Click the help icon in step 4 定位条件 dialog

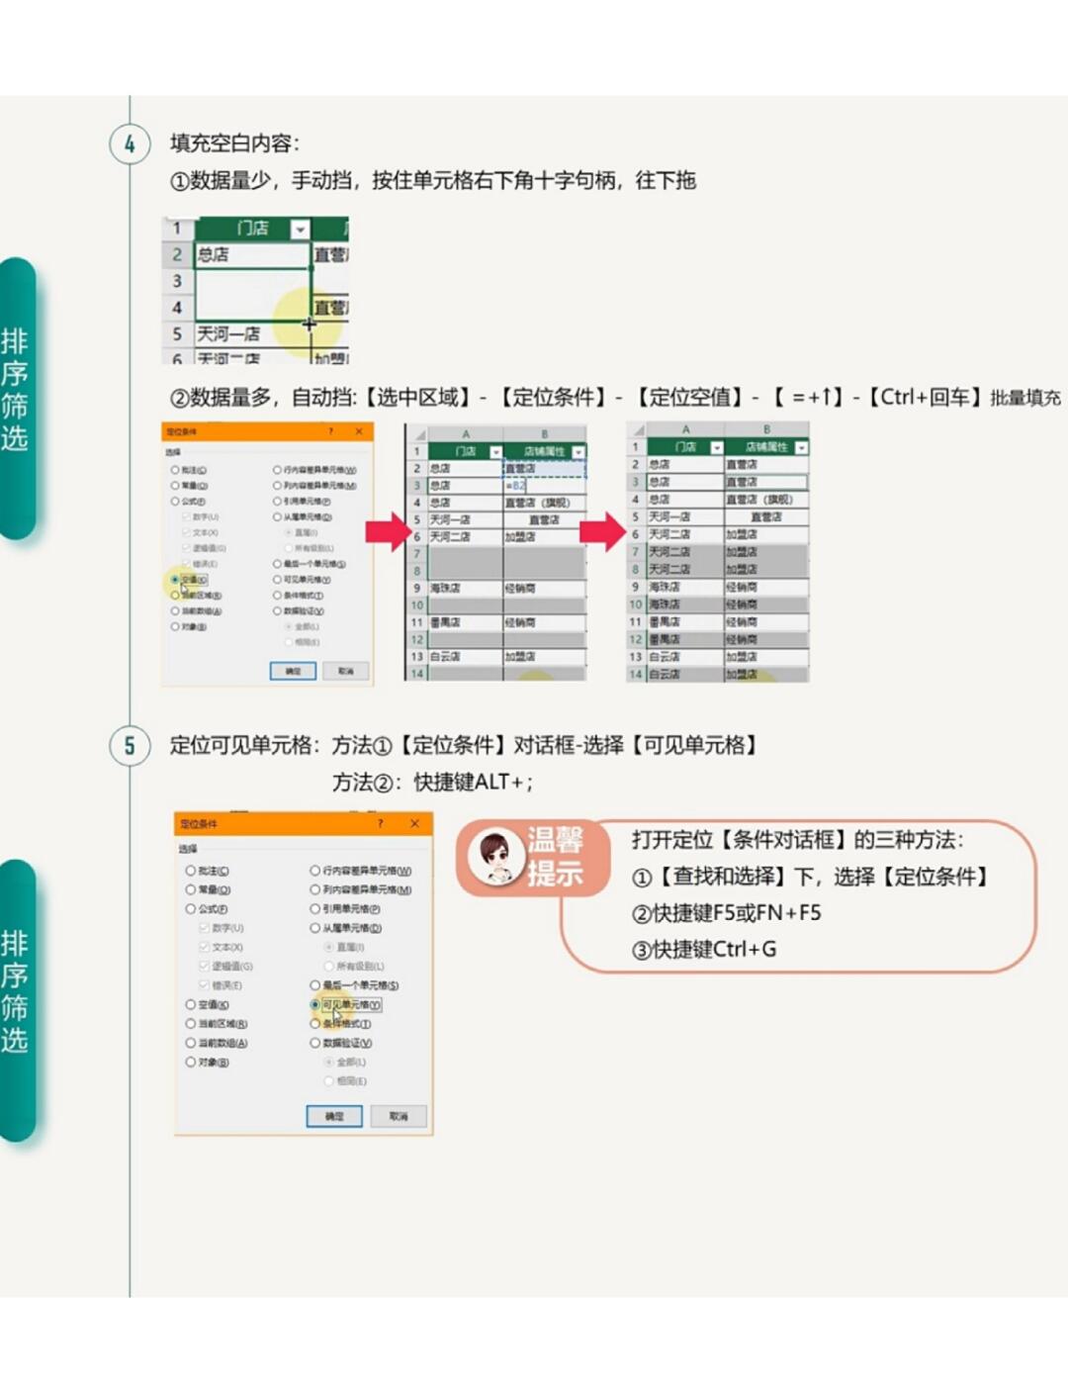pyautogui.click(x=331, y=431)
